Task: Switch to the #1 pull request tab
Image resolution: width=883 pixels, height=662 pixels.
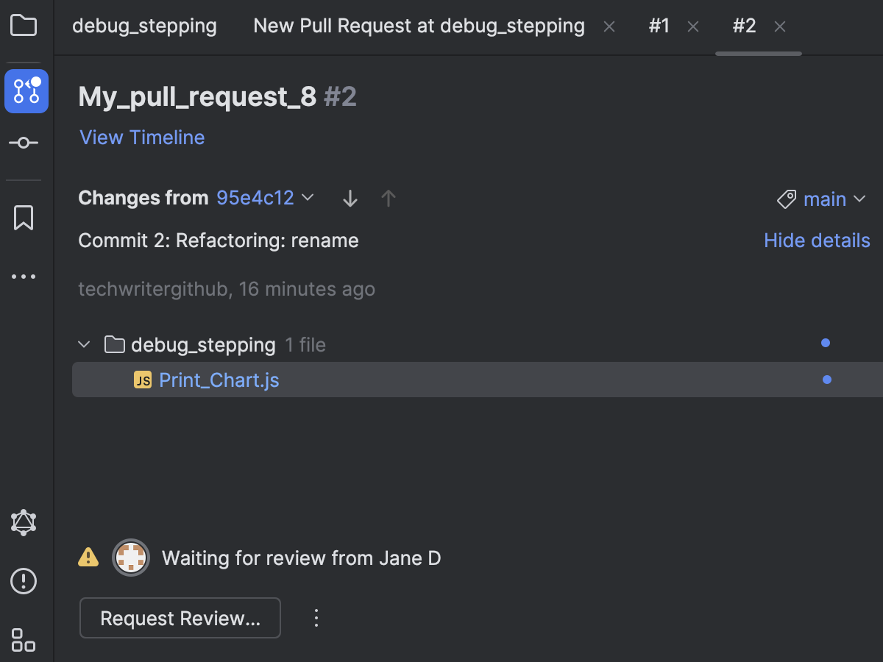Action: point(659,26)
